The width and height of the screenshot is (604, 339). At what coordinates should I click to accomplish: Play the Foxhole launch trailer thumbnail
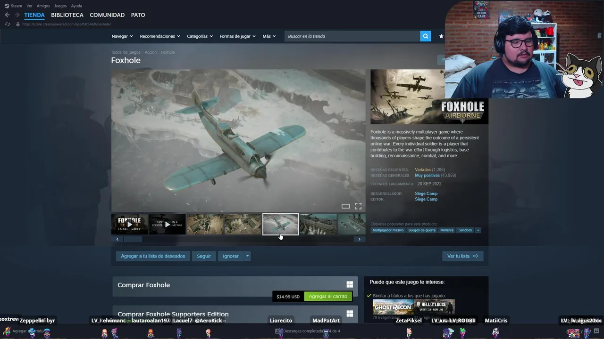(129, 224)
